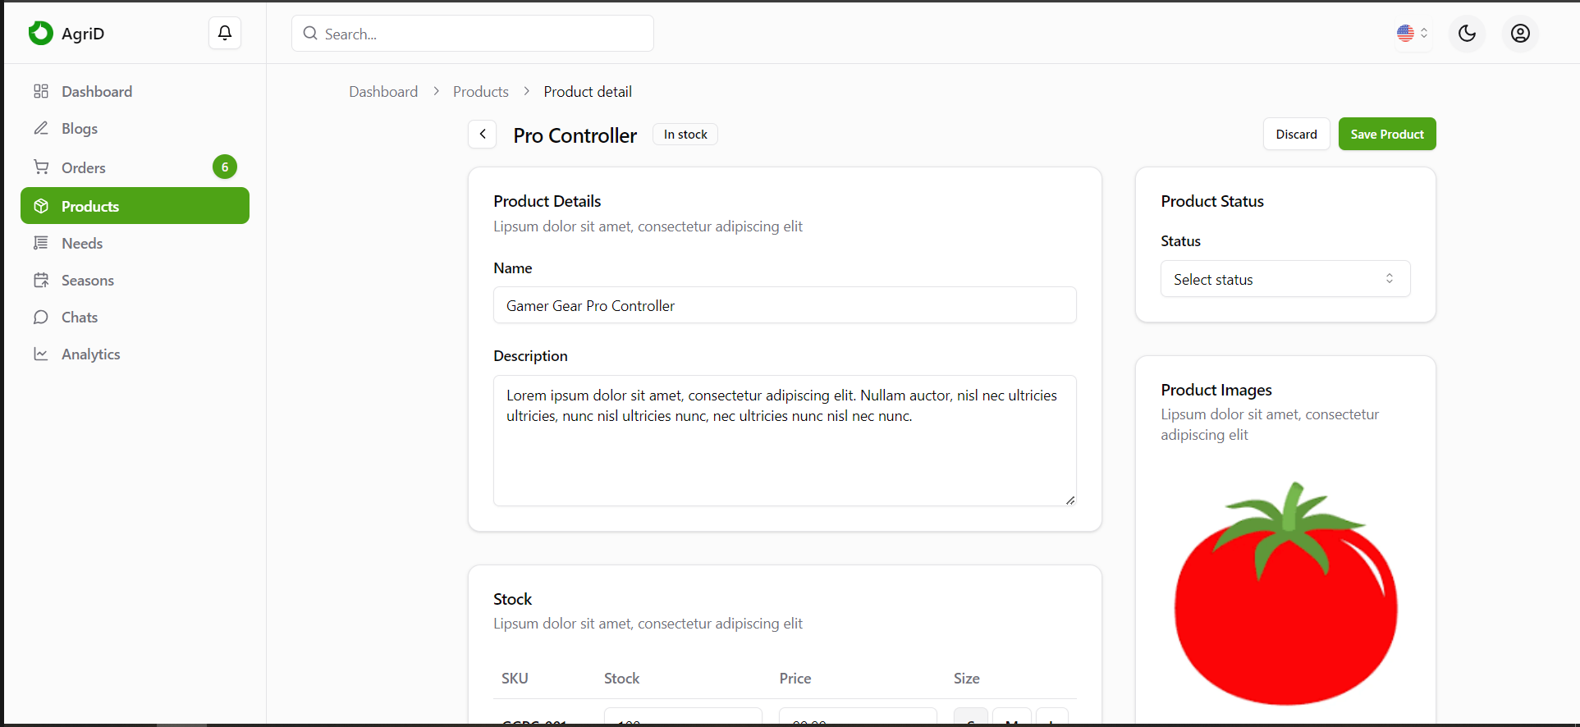Open the user profile icon

pos(1520,34)
